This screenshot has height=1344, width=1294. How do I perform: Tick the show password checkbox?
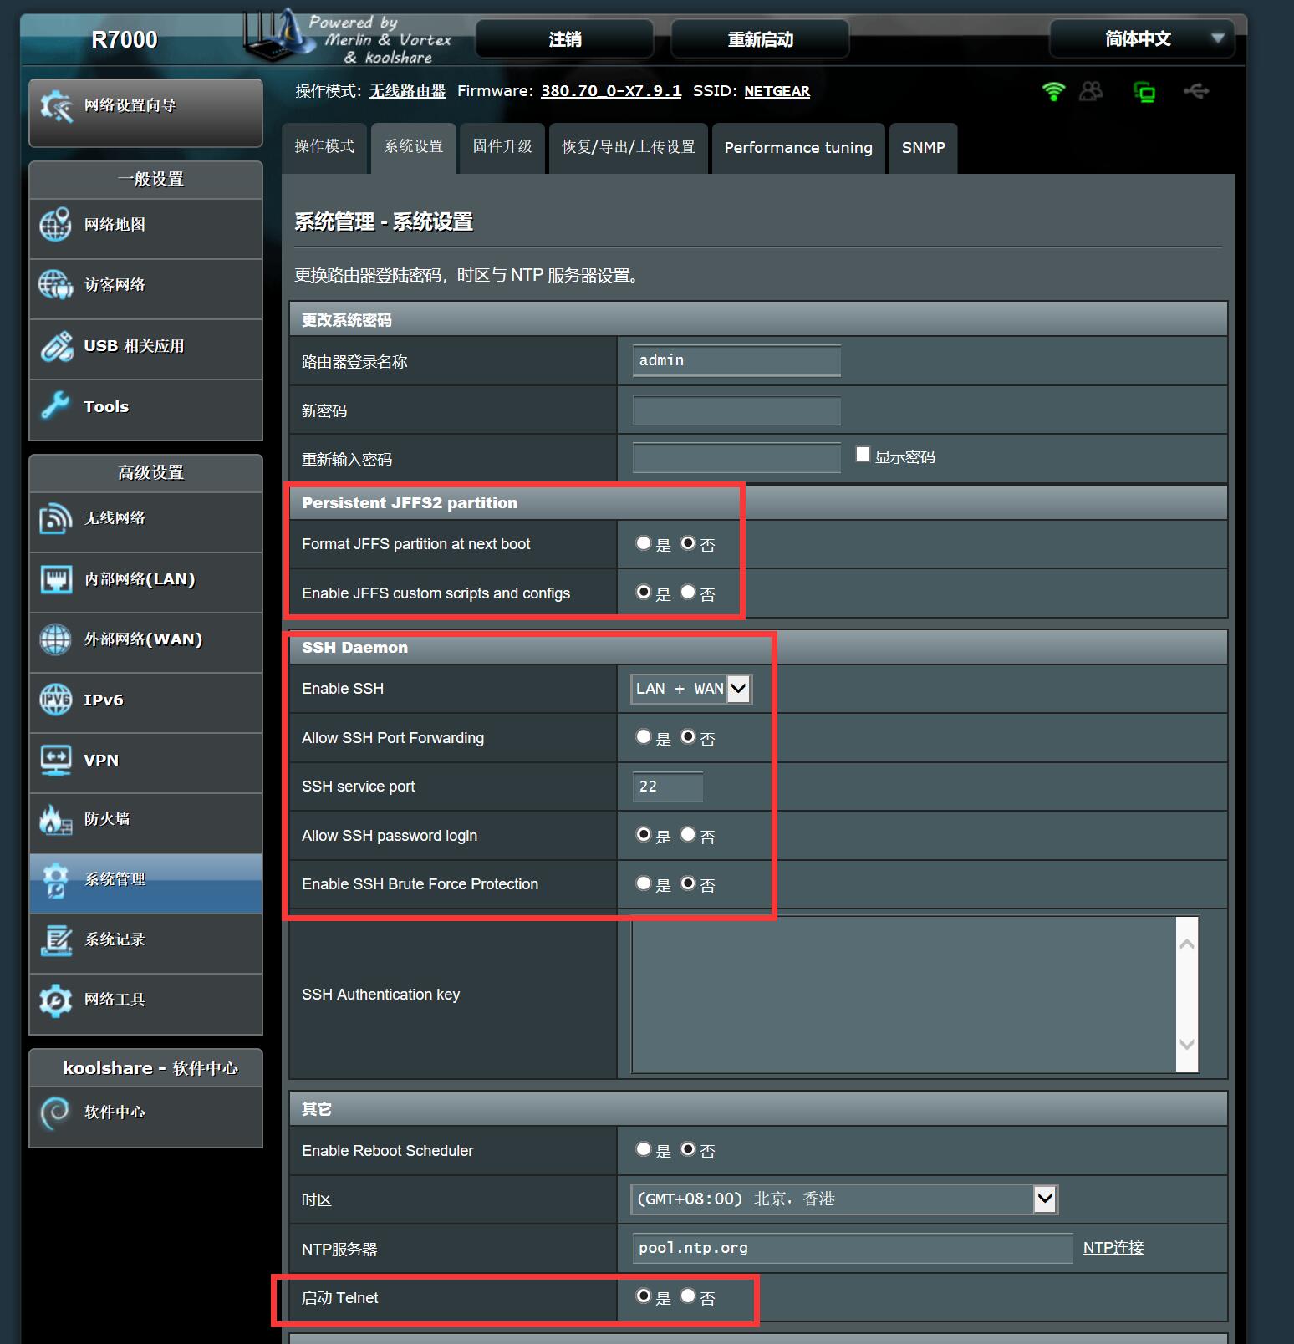pos(864,454)
